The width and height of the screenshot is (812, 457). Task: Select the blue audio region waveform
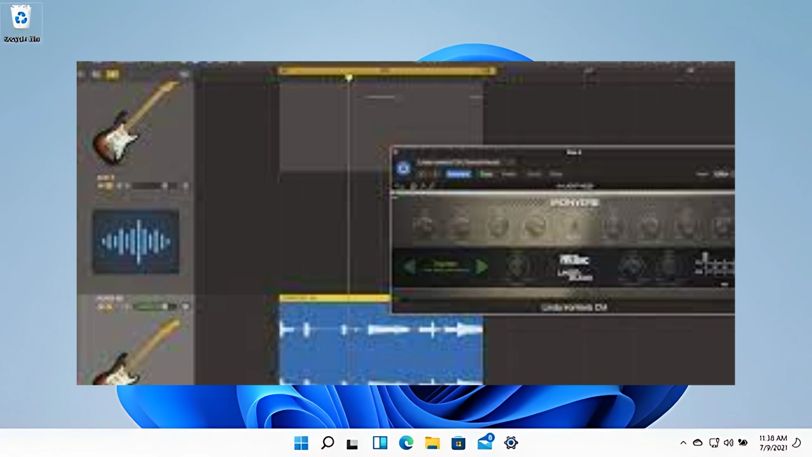(381, 343)
